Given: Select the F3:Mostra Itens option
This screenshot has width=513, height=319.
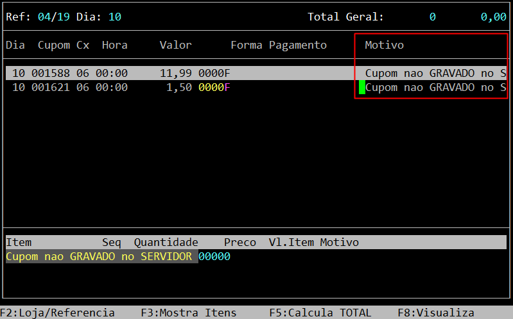Looking at the screenshot, I should [x=189, y=313].
